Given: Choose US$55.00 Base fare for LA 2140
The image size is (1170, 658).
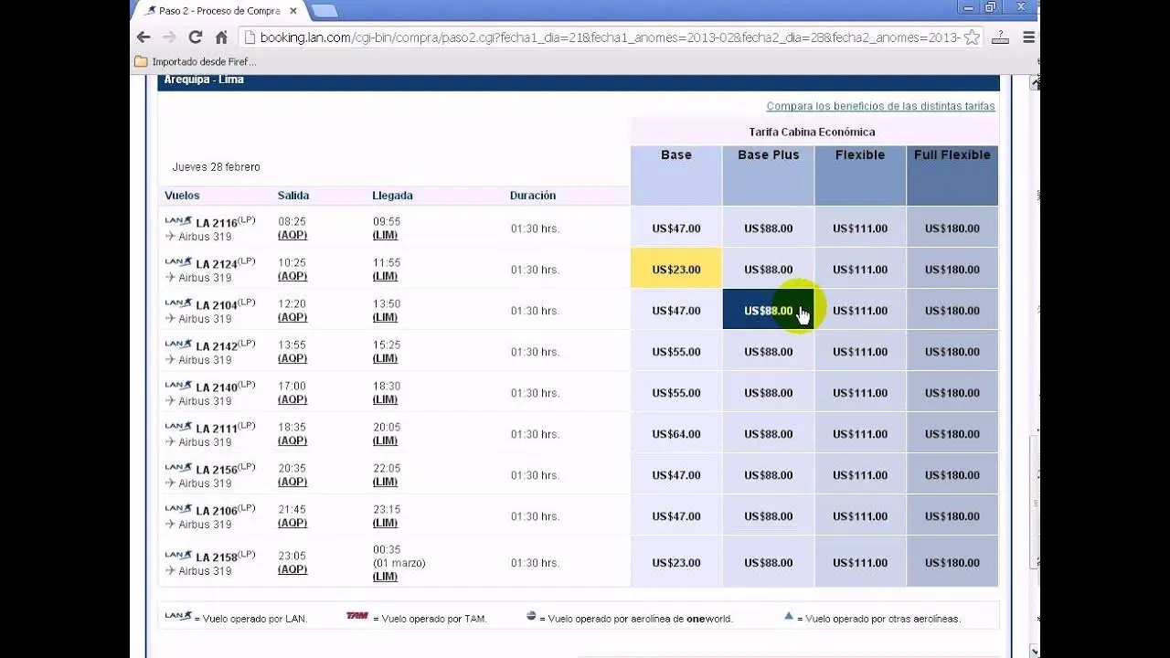Looking at the screenshot, I should [x=676, y=393].
